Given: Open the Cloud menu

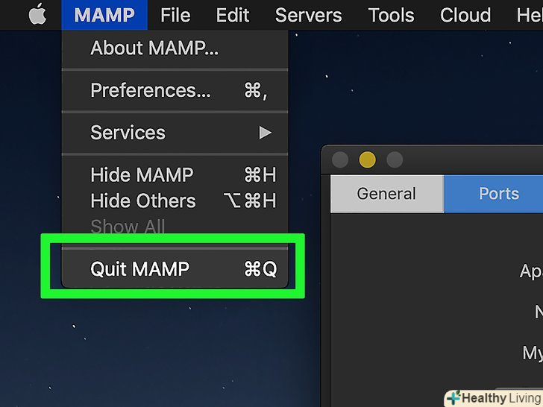Looking at the screenshot, I should (465, 15).
